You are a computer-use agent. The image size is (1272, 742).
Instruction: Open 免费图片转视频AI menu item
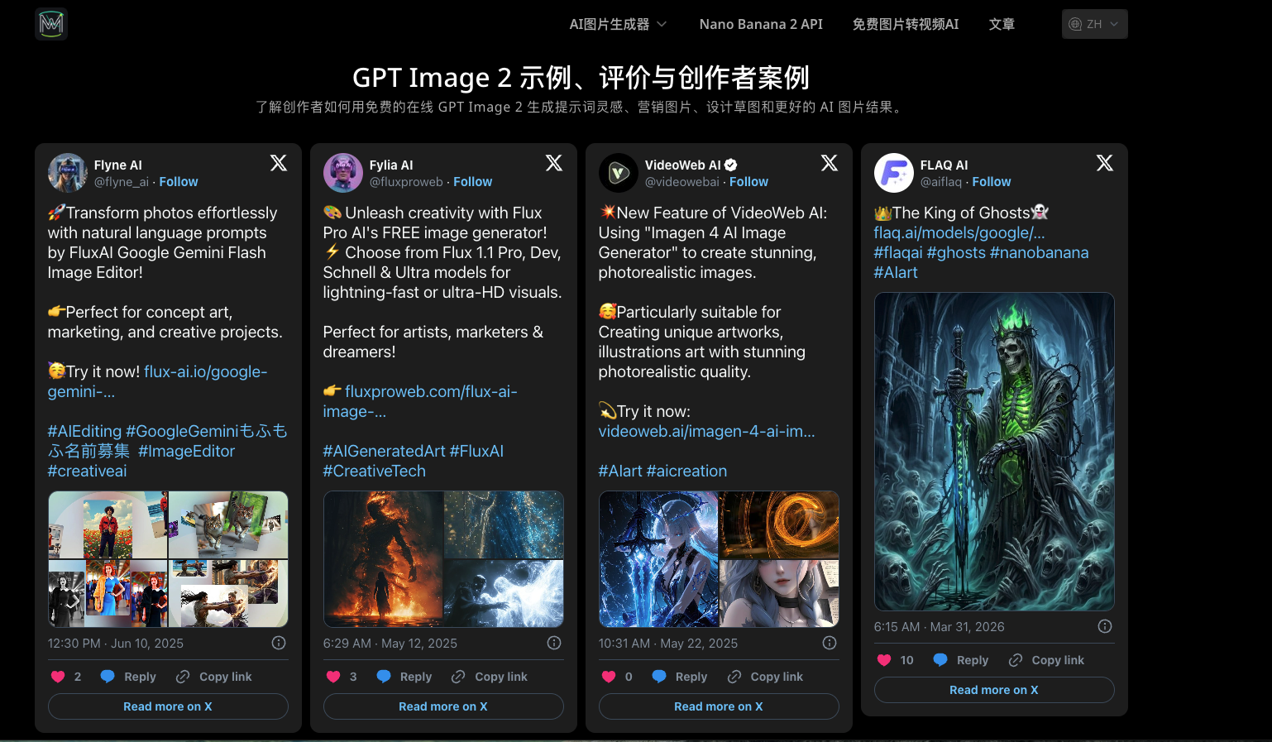(x=906, y=24)
